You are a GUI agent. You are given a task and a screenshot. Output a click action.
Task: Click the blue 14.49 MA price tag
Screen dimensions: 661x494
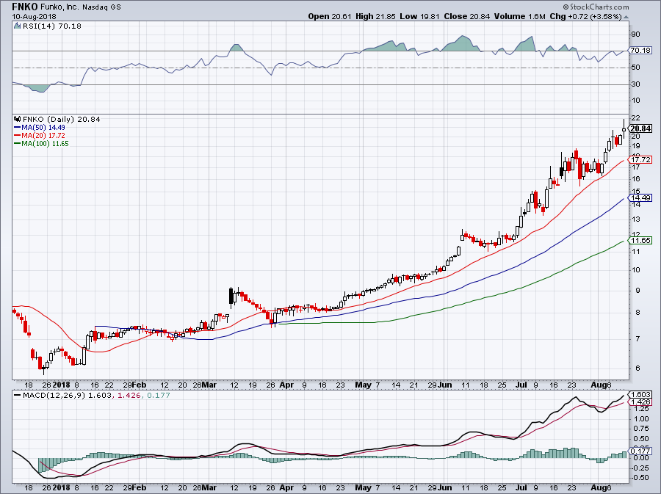[x=640, y=197]
